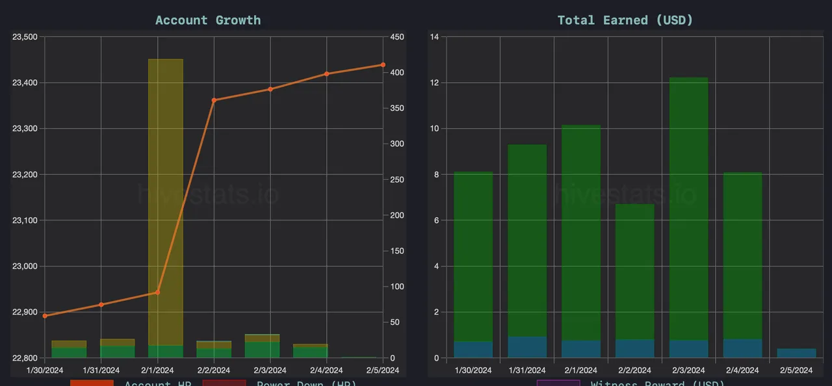Click the Total Earned (USD) chart title

click(625, 20)
